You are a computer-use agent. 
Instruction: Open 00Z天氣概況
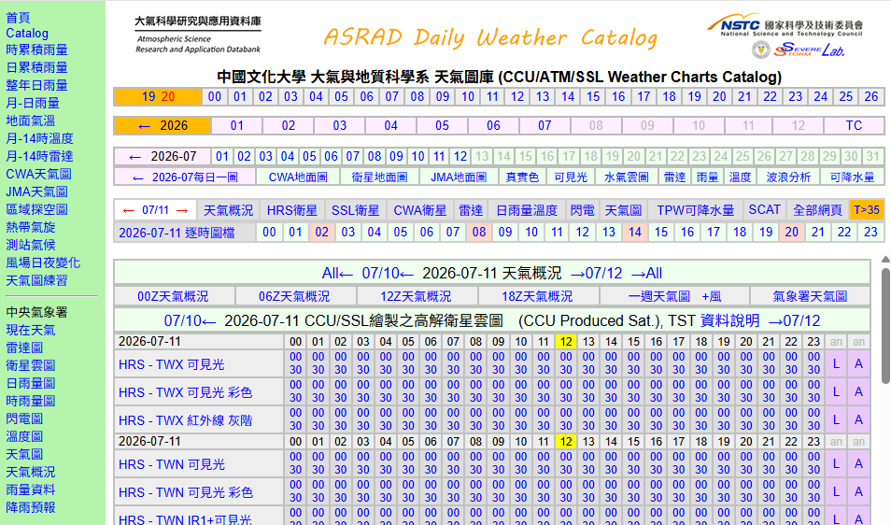tap(174, 296)
